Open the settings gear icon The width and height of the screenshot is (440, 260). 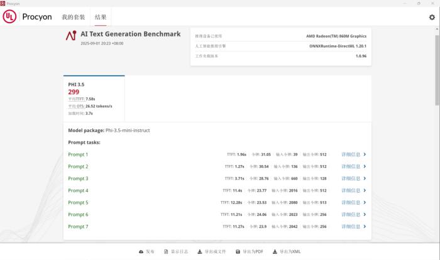tap(432, 17)
